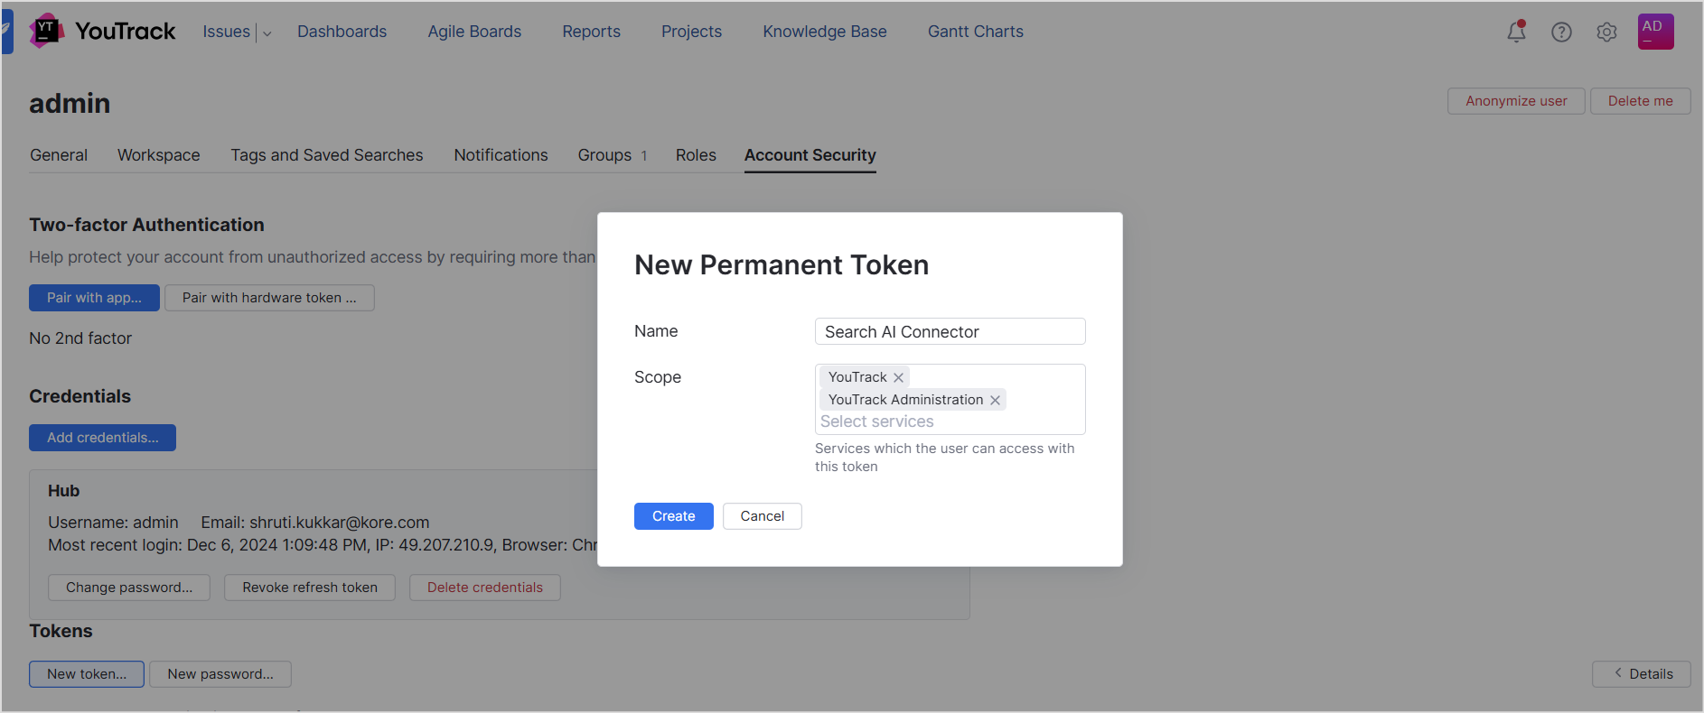Expand the Issues dropdown arrow
The height and width of the screenshot is (713, 1704).
(267, 33)
